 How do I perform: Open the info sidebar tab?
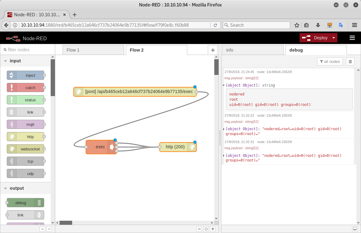(253, 50)
